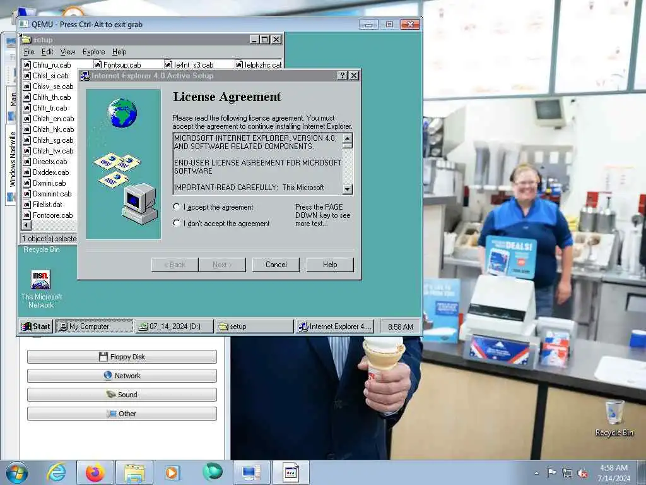Image resolution: width=646 pixels, height=485 pixels.
Task: Open Explore menu in setup window
Action: coord(93,52)
